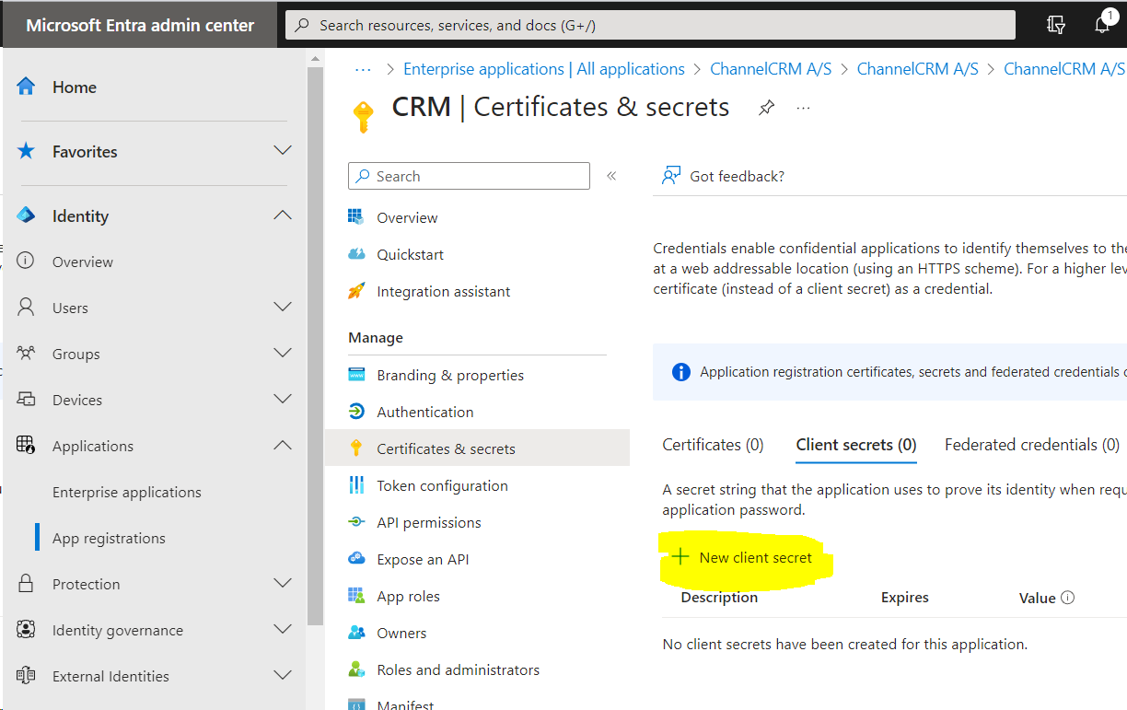1127x710 pixels.
Task: Click the Expose an API cloud icon
Action: pos(356,559)
